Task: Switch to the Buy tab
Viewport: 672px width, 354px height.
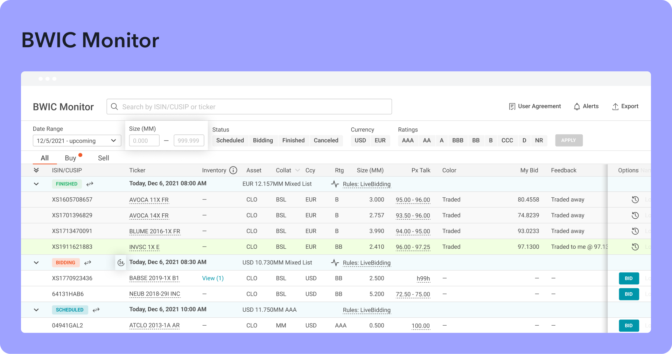Action: 70,158
